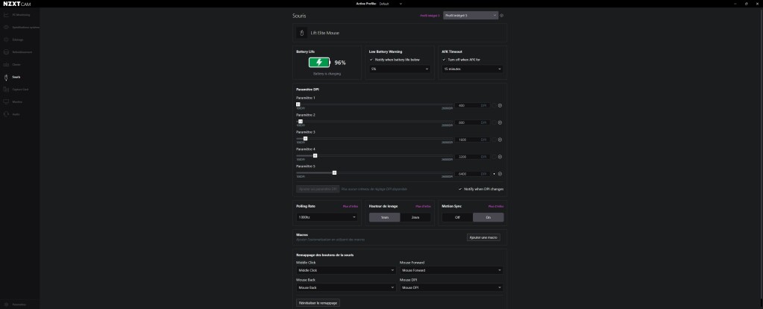Turn Motion Sync On
Screen dimensions: 763x309
[x=488, y=217]
